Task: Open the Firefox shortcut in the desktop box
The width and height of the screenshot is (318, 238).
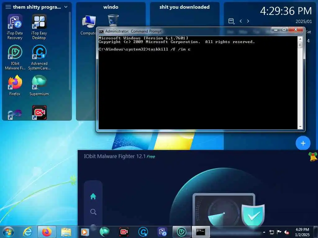Action: [x=15, y=85]
